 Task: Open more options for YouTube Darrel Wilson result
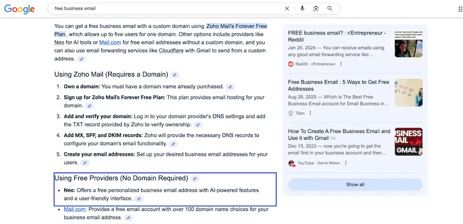346,163
